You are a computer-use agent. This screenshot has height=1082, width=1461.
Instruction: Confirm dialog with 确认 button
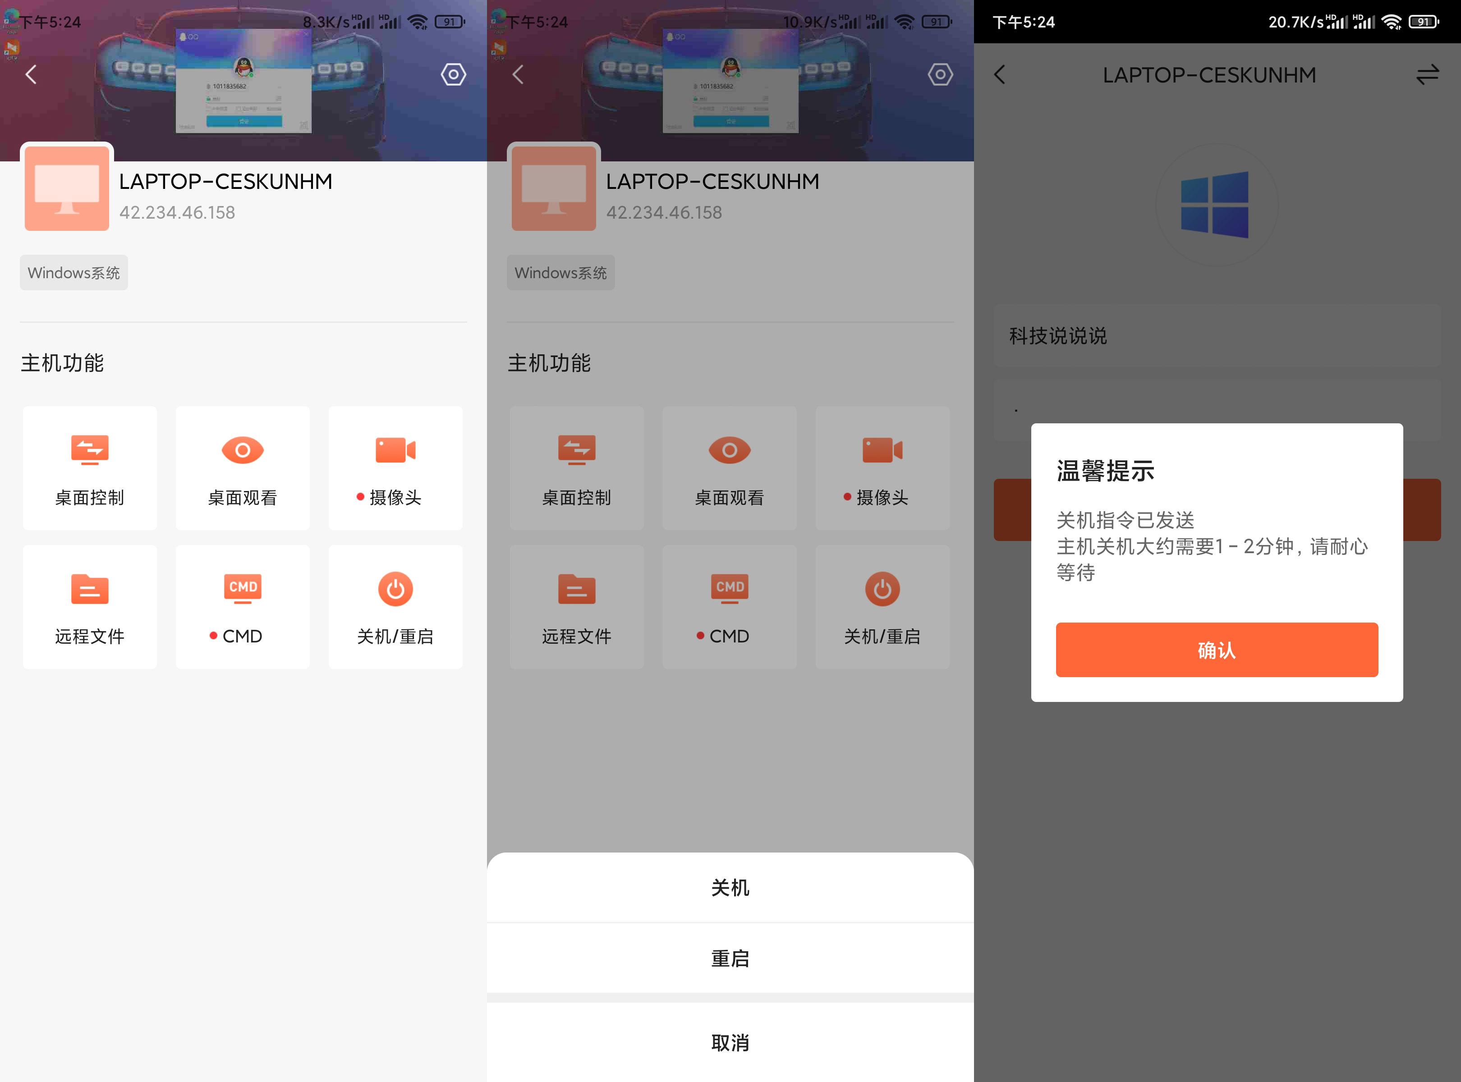tap(1217, 650)
